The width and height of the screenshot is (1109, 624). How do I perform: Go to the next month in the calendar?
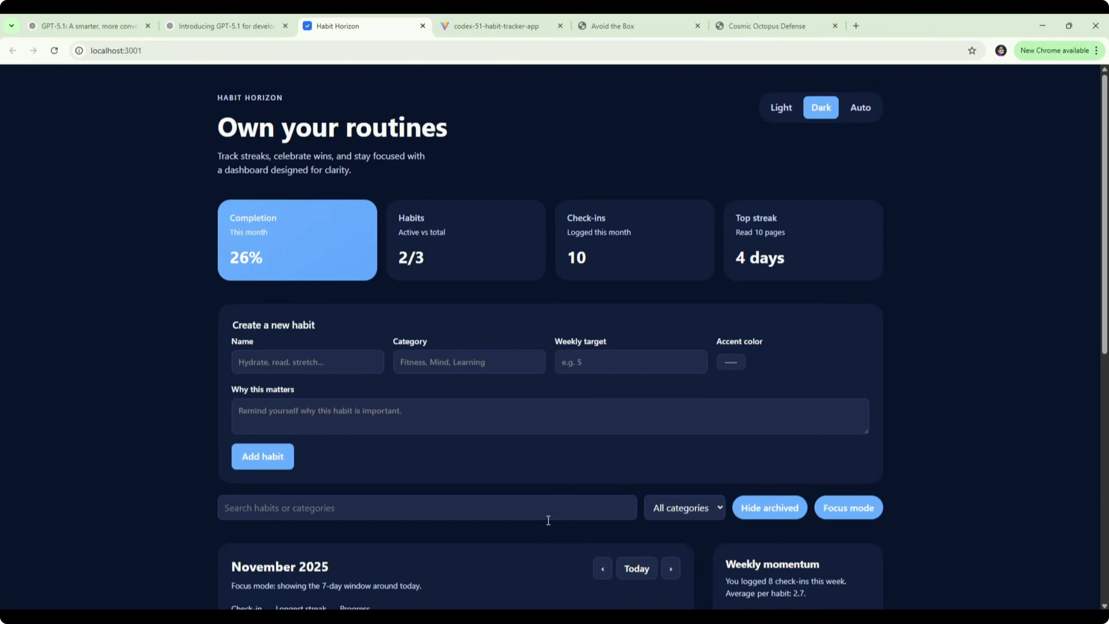coord(670,569)
